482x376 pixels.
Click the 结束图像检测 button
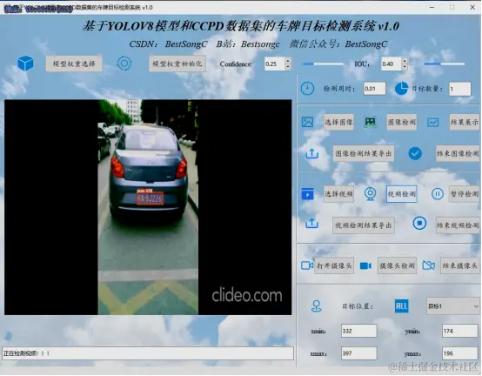pos(458,153)
